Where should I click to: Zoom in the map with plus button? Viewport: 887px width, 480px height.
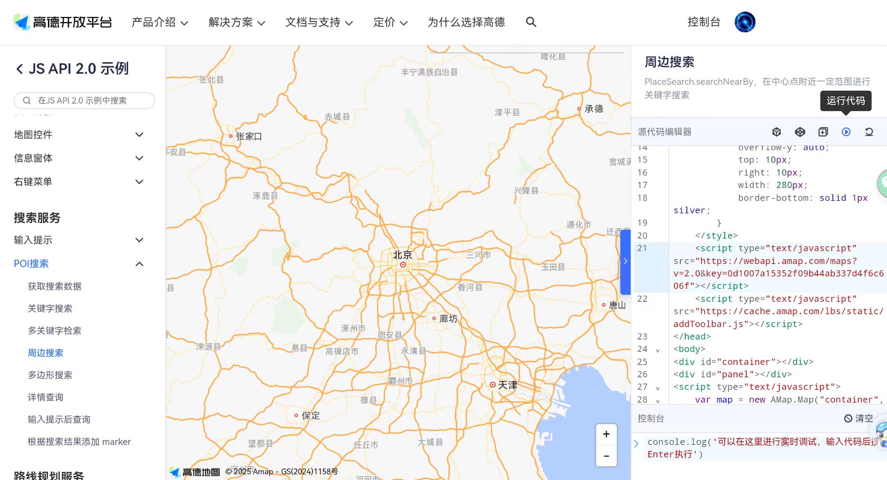606,434
